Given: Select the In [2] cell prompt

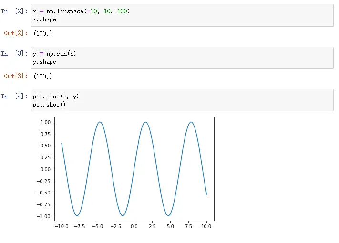Looking at the screenshot, I should (14, 11).
